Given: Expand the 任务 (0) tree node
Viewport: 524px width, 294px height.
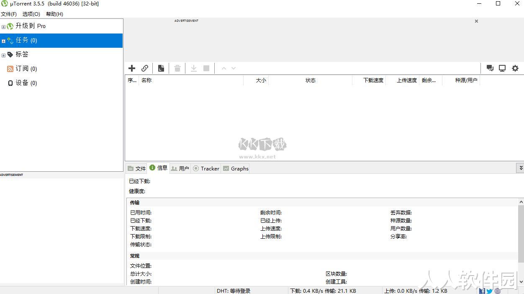Looking at the screenshot, I should (x=3, y=41).
